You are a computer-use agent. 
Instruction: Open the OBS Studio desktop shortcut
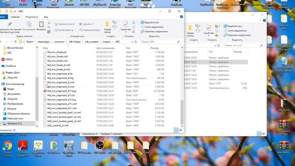tap(100, 148)
